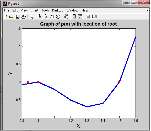Insert a colorbar from the toolbar
This screenshot has height=131, width=151.
tap(74, 16)
